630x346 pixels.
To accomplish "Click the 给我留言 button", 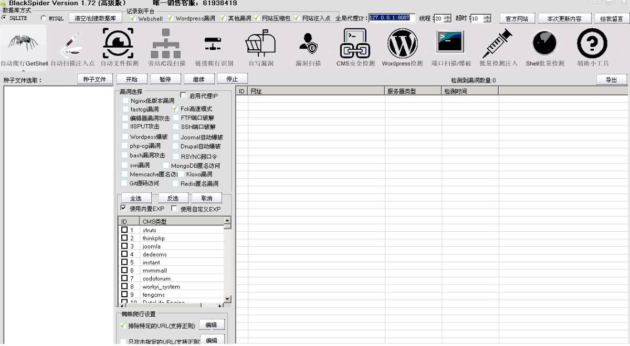I will coord(612,18).
